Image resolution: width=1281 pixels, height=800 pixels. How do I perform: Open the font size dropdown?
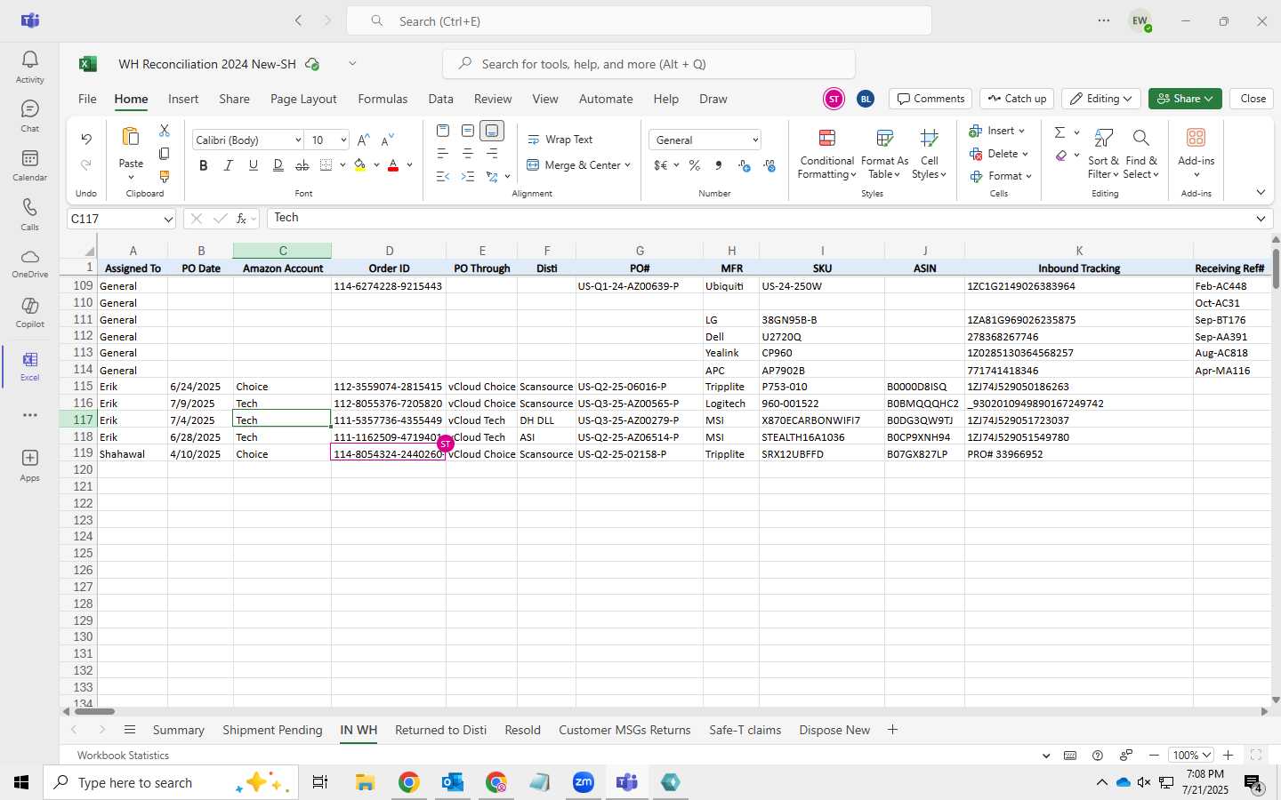(x=343, y=140)
